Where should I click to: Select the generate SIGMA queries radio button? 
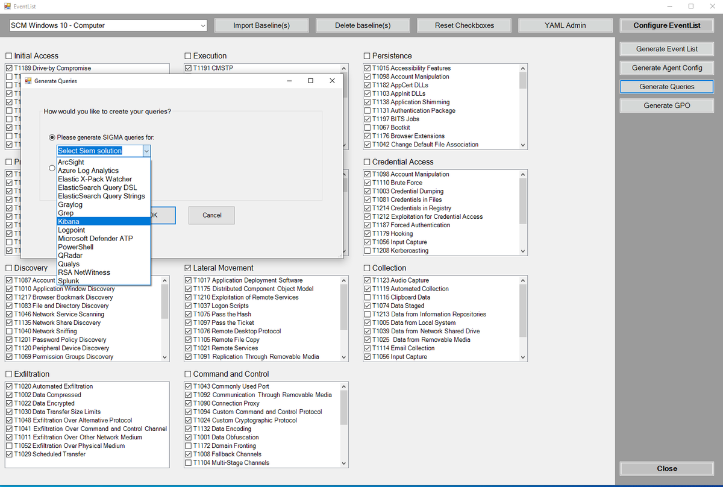pos(52,137)
